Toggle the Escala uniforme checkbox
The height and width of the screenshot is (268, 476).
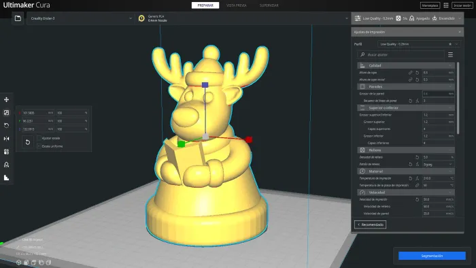(39, 146)
